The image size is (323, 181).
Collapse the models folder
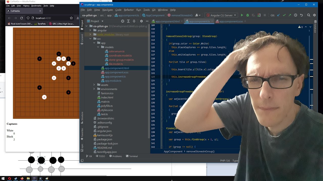pyautogui.click(x=98, y=47)
